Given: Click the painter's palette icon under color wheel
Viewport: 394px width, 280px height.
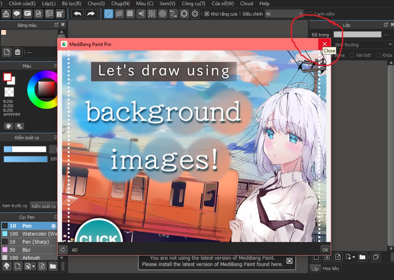Looking at the screenshot, I should pyautogui.click(x=8, y=126).
